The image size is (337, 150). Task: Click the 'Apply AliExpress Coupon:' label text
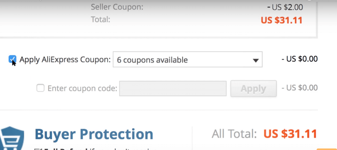[65, 59]
